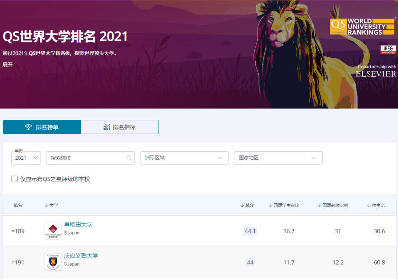Viewport: 398px width, 280px height.
Task: Select the 排名榜单 tab
Action: 42,127
